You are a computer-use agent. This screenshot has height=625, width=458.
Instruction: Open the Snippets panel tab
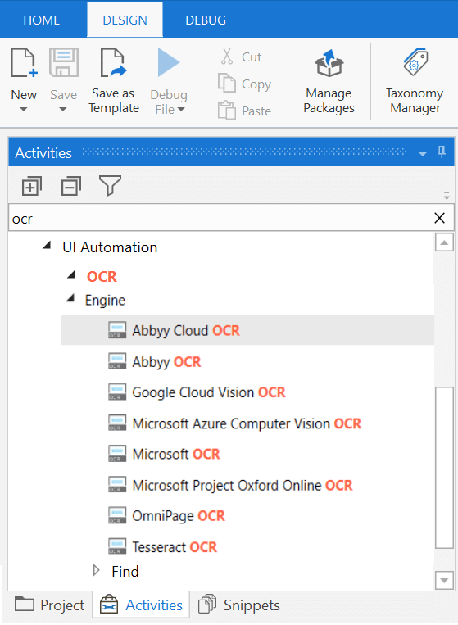[x=239, y=605]
